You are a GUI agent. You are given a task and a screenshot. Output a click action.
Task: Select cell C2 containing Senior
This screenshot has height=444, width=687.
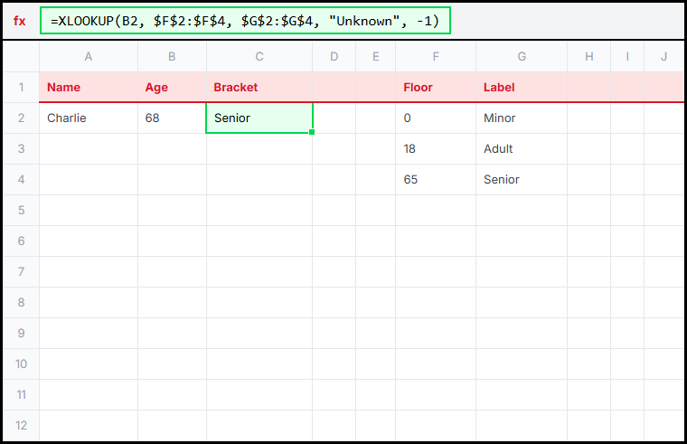[259, 118]
